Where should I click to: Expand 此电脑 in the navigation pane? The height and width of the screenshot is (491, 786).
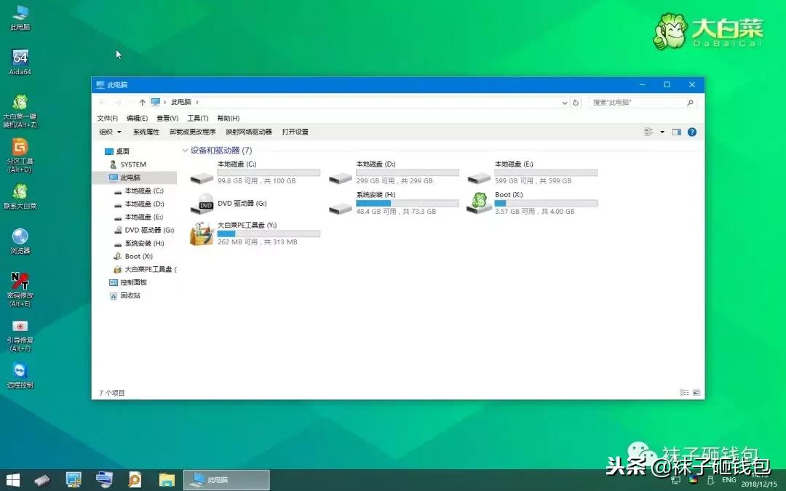coord(108,177)
